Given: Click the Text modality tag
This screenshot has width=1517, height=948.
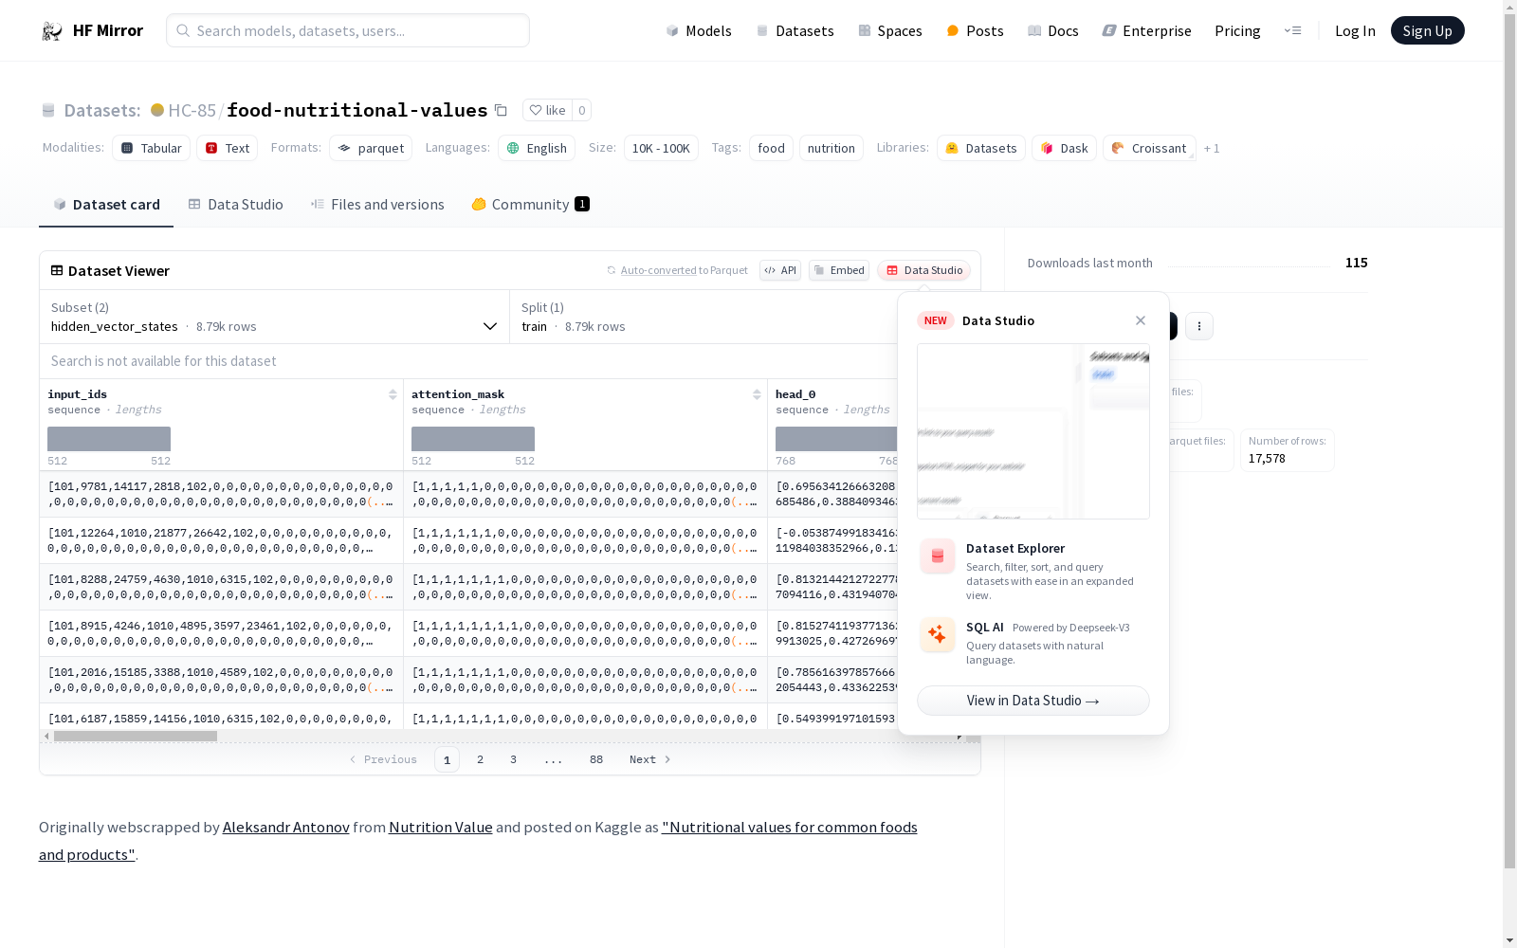Looking at the screenshot, I should (228, 148).
